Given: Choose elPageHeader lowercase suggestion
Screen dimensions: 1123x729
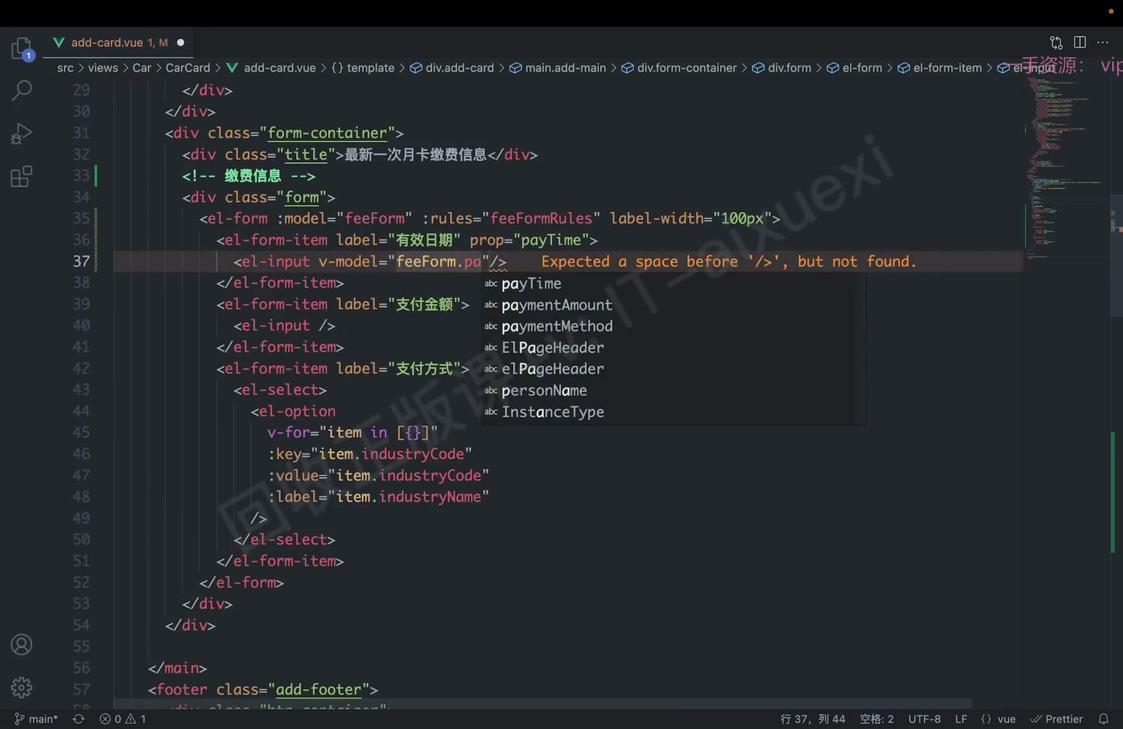Looking at the screenshot, I should click(x=673, y=369).
